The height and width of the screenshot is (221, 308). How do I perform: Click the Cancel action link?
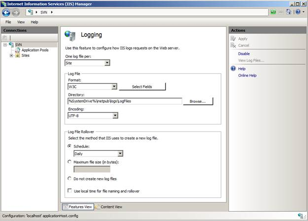coord(244,45)
